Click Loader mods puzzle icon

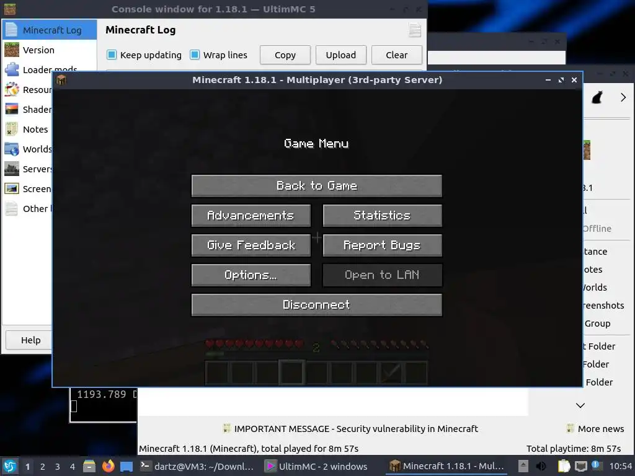pos(12,69)
